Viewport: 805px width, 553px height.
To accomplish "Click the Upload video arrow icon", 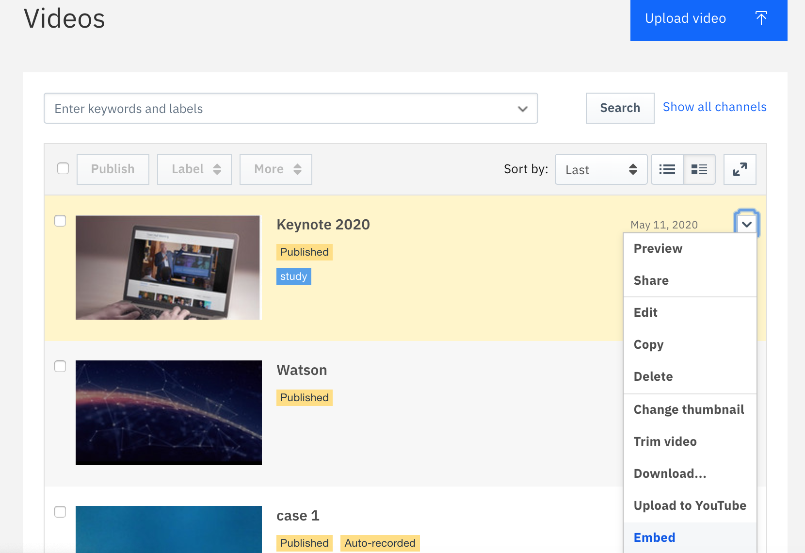I will pos(761,18).
